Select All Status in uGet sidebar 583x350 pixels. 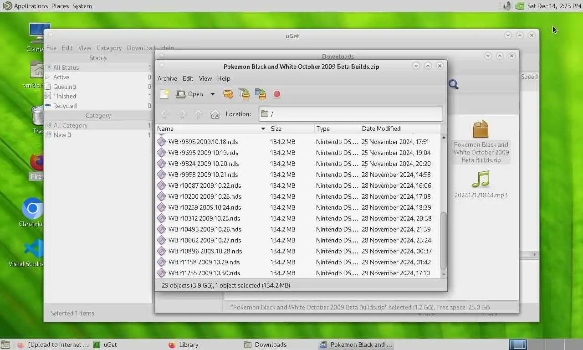click(x=98, y=67)
